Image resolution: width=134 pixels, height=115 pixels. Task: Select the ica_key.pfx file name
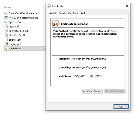15,44
